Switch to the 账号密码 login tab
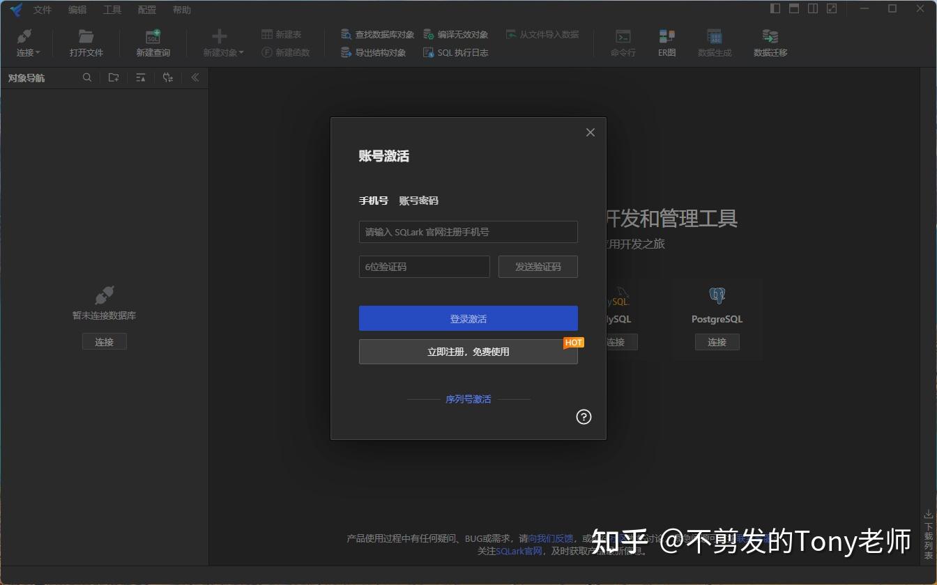937x585 pixels. 418,200
